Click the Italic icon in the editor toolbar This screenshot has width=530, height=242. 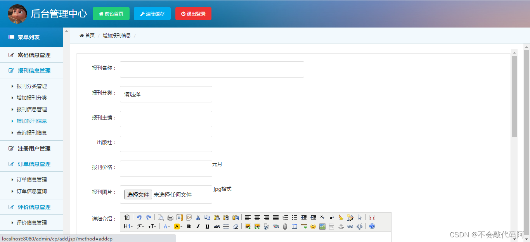tap(198, 226)
